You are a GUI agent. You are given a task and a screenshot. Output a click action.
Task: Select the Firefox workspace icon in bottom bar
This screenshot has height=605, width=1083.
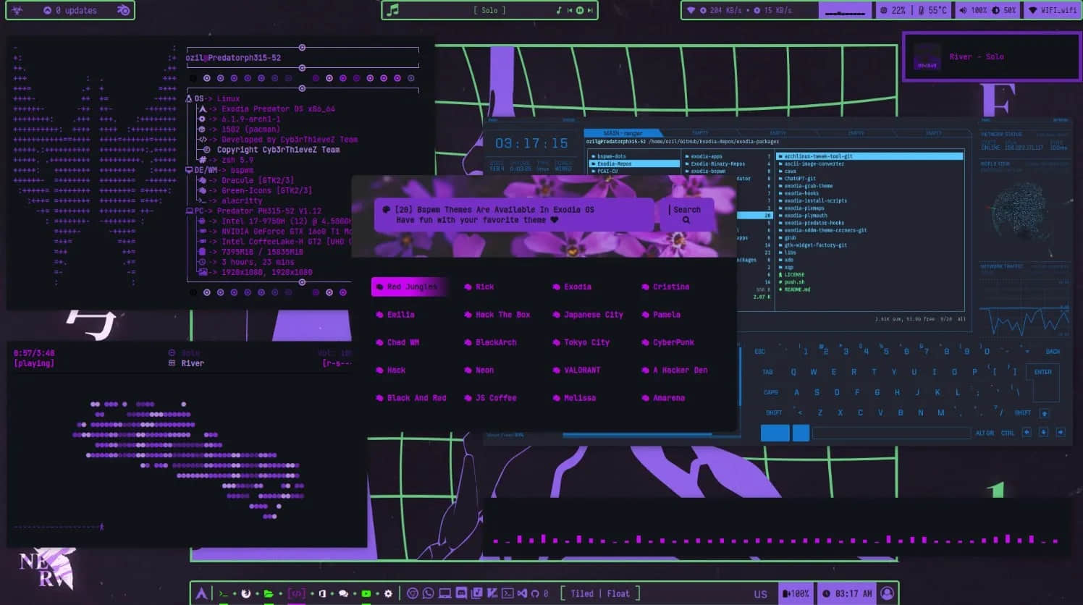(246, 593)
